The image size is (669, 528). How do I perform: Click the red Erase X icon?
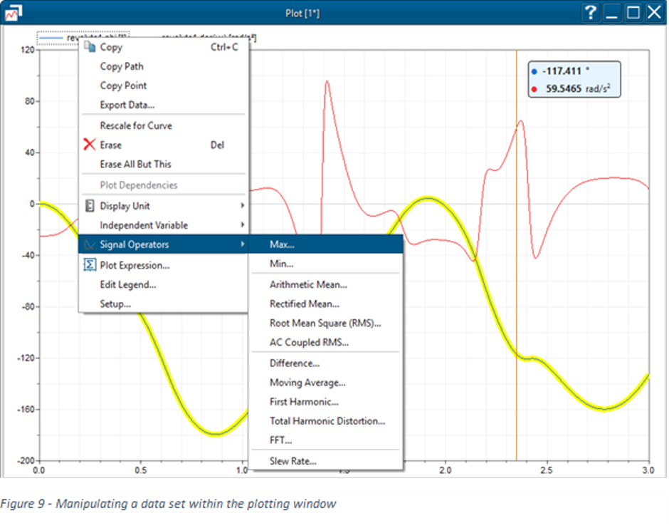(90, 145)
